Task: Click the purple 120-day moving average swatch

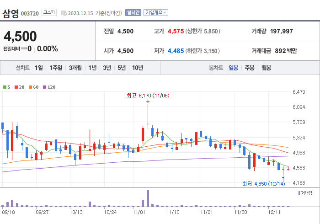Action: (x=44, y=87)
